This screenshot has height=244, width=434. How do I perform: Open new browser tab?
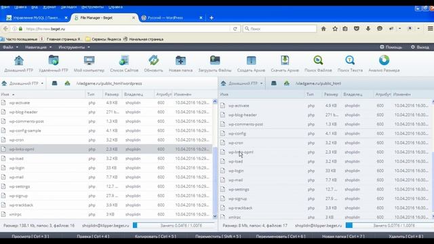[212, 18]
